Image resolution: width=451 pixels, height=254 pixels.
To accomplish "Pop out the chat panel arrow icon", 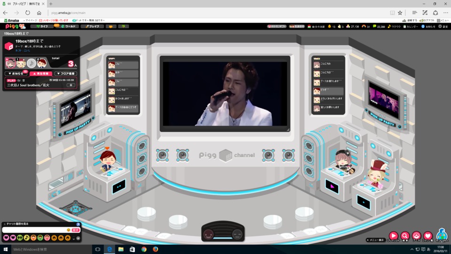I will point(78,224).
